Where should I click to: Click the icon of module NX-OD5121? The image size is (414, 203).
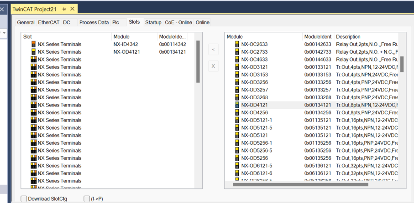coord(237,135)
